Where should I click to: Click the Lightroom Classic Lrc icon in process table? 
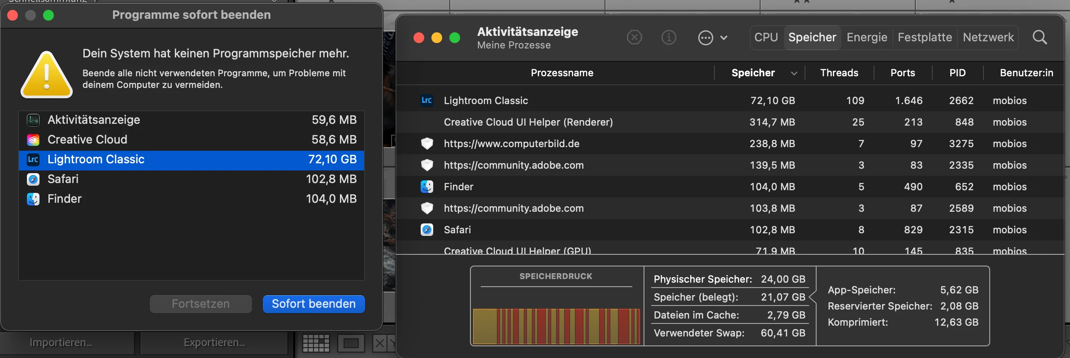coord(426,100)
